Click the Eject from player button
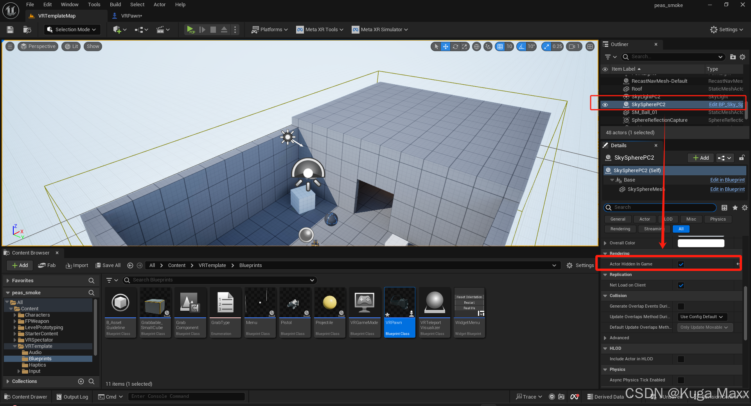The image size is (751, 406). pyautogui.click(x=224, y=30)
